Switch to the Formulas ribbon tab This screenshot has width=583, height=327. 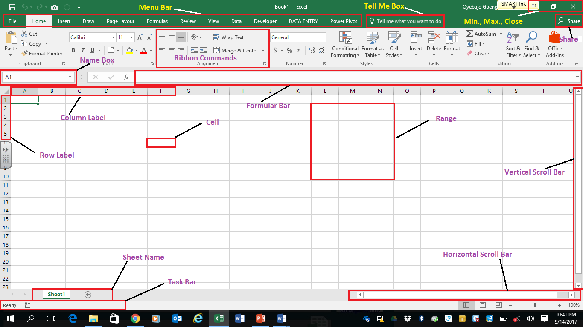click(157, 21)
